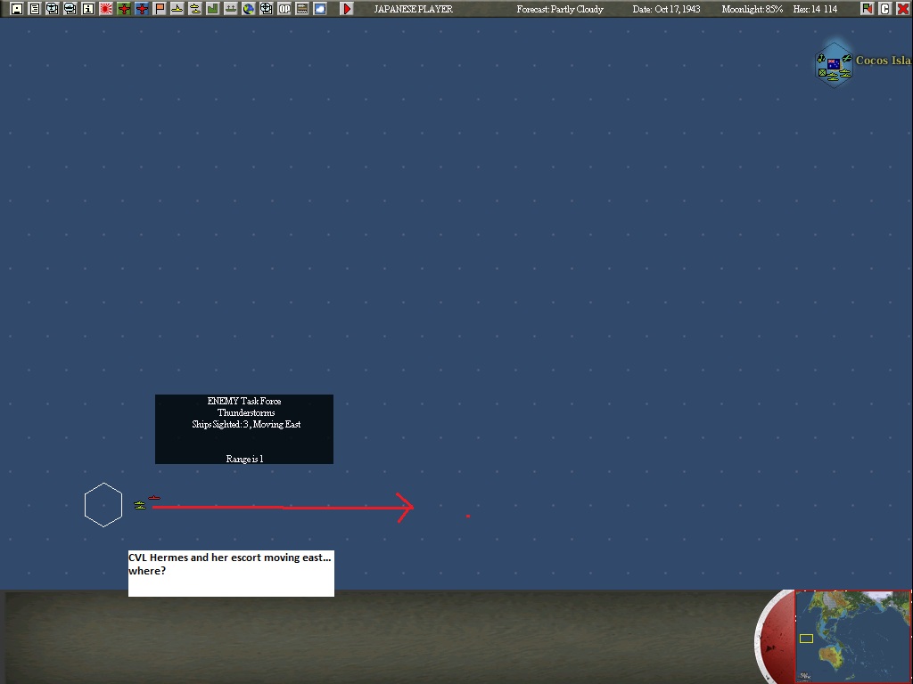The image size is (913, 684).
Task: Open the save game disk icon
Action: click(17, 9)
